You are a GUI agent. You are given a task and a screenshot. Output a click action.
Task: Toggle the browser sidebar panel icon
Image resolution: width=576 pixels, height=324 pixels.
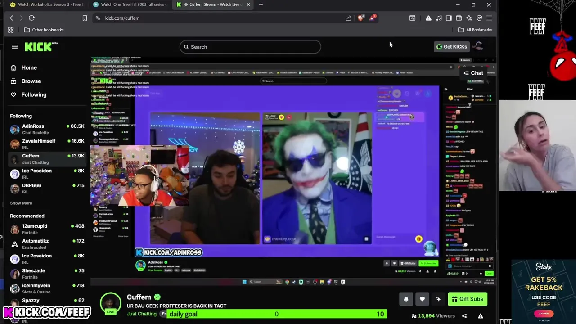click(x=449, y=18)
